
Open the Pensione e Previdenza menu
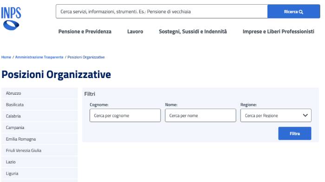point(85,32)
